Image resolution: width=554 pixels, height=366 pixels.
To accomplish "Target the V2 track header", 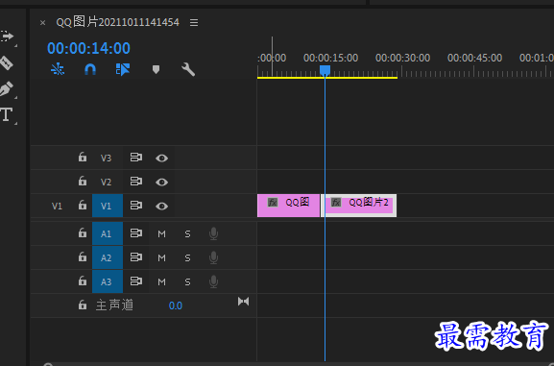I will point(106,183).
